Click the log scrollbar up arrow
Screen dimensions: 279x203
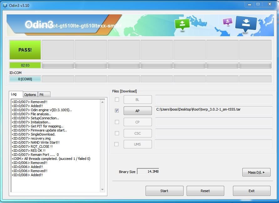pos(102,102)
